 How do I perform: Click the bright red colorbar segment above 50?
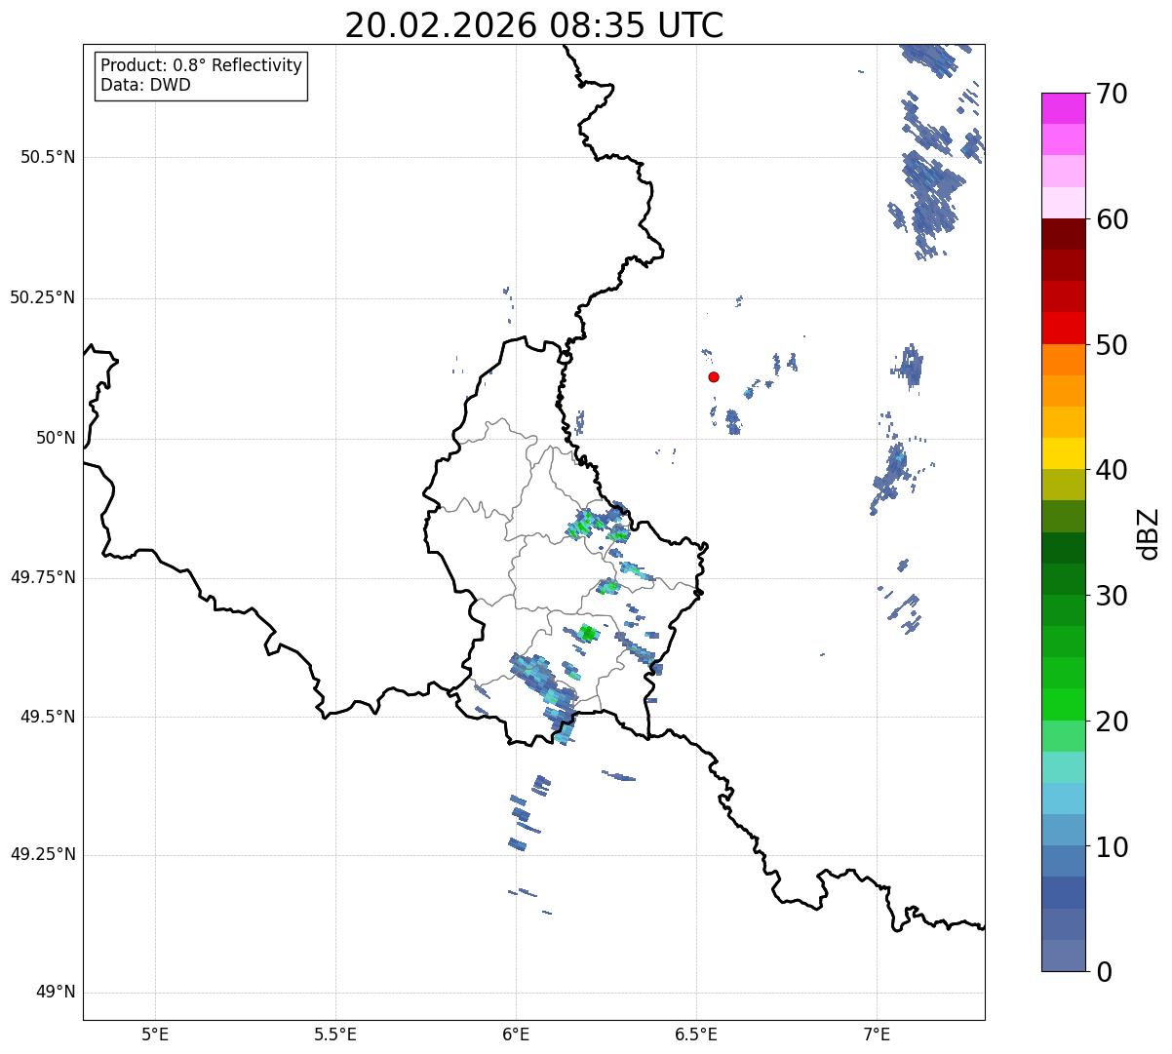1063,329
